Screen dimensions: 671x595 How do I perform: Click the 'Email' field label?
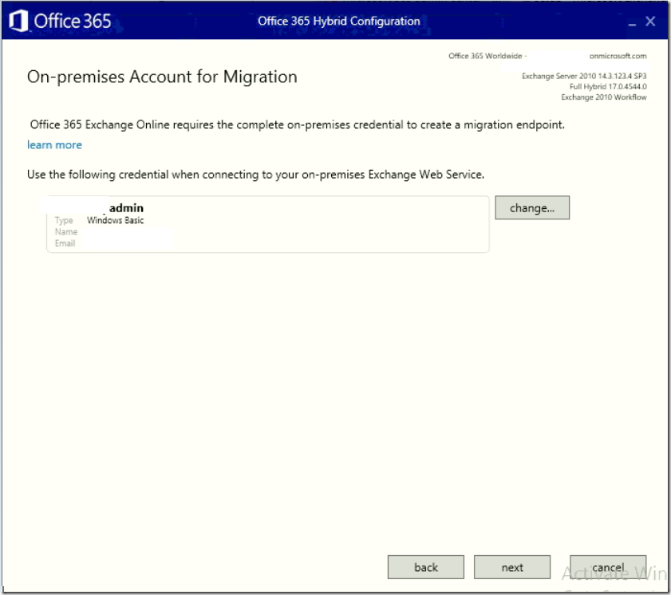coord(65,243)
